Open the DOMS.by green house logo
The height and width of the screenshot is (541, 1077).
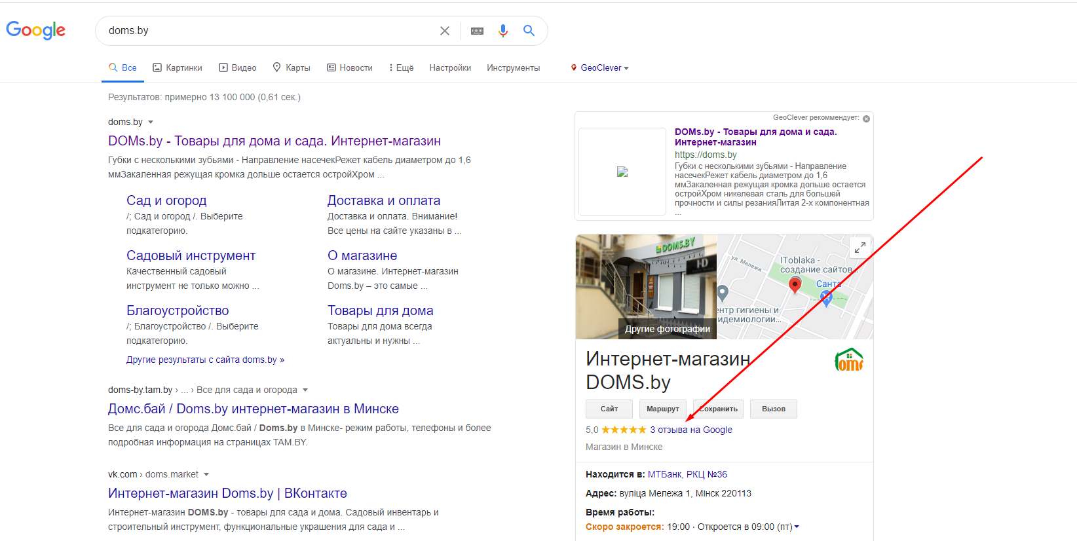[x=849, y=360]
